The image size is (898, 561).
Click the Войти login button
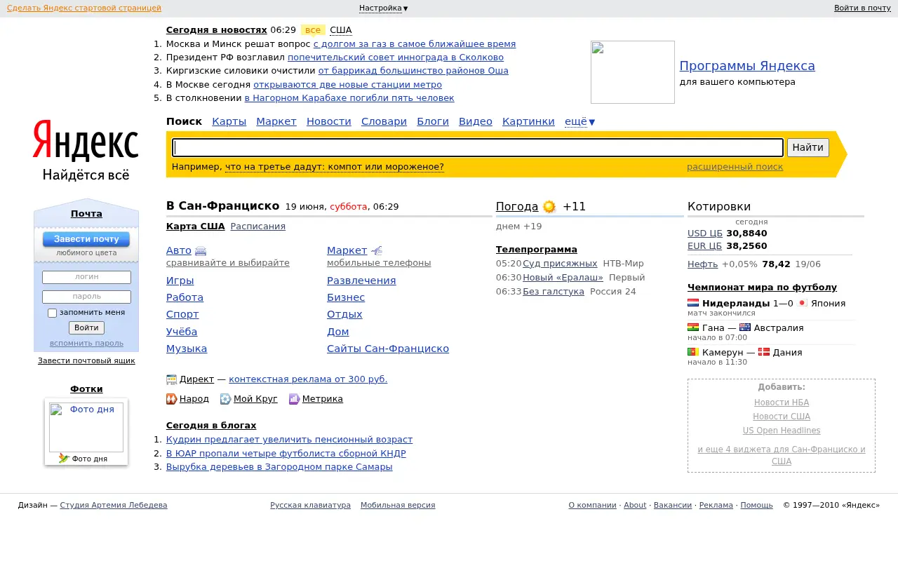86,327
